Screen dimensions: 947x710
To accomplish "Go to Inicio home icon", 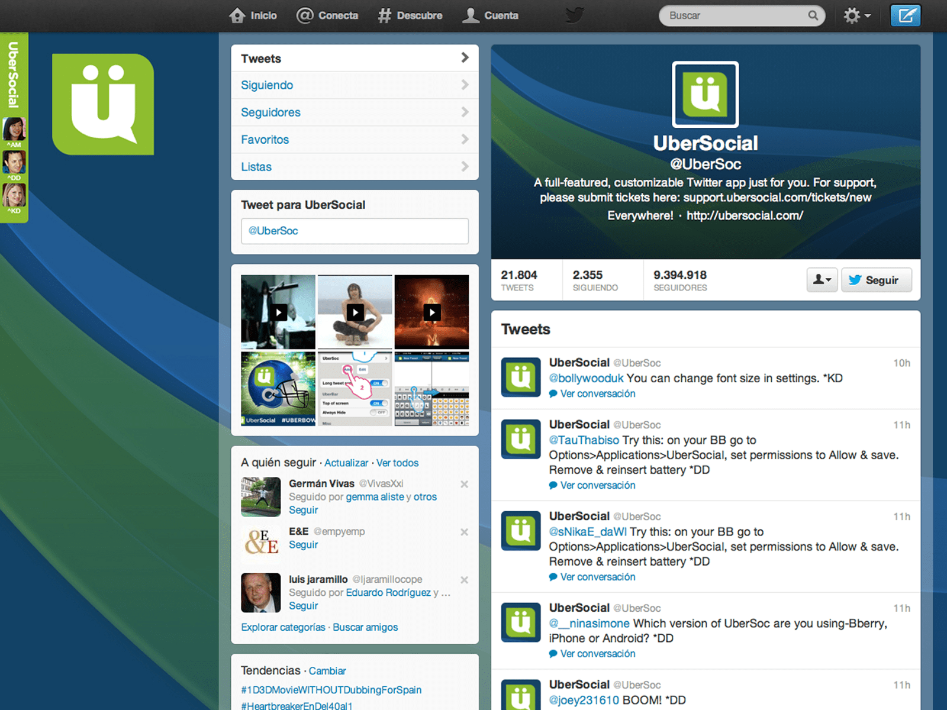I will click(237, 15).
